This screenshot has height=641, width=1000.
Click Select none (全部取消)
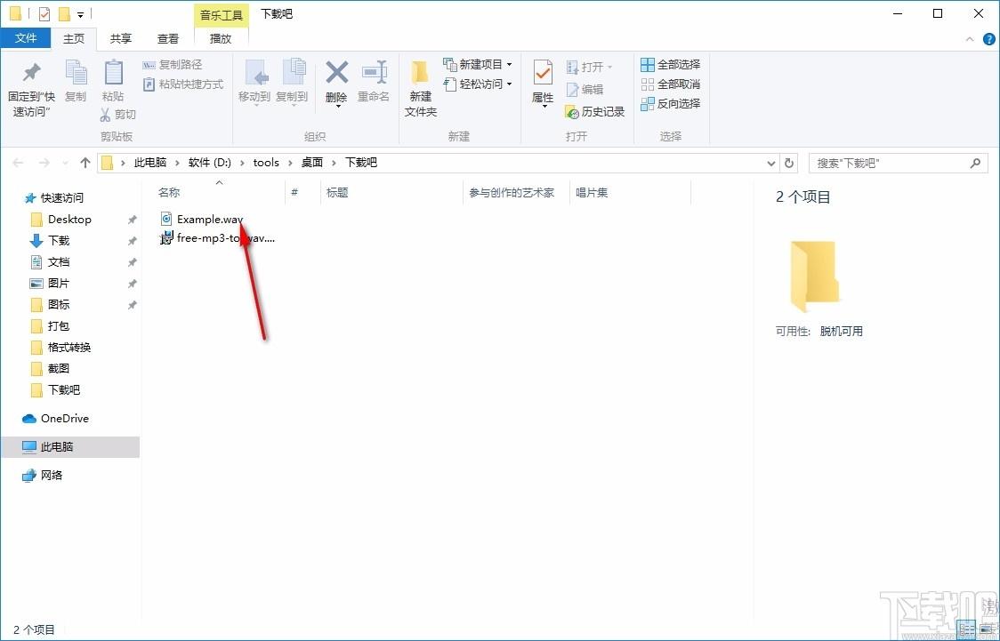click(x=670, y=84)
